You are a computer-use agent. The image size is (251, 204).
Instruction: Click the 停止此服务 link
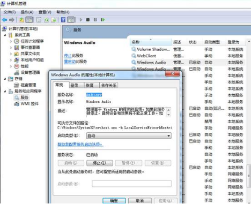pyautogui.click(x=73, y=56)
